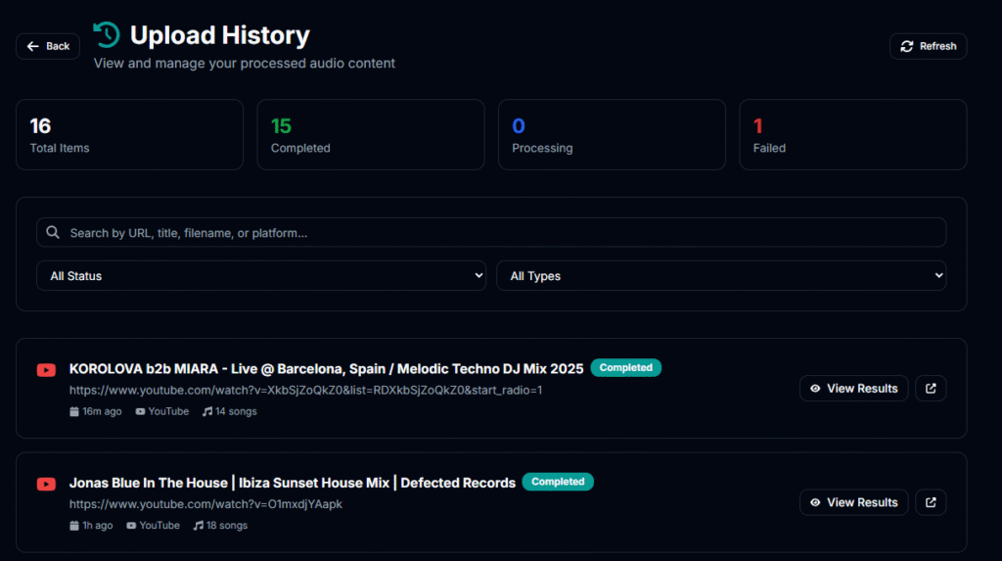
Task: View Results for KOROLOVA b2b MIARA mix
Action: [x=853, y=389]
